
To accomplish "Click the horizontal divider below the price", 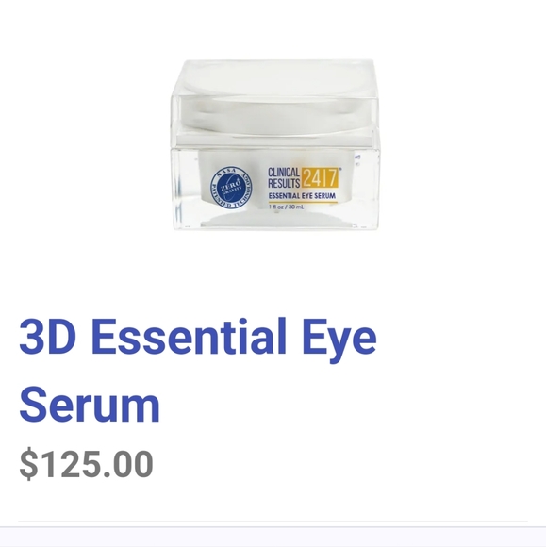I will (273, 522).
